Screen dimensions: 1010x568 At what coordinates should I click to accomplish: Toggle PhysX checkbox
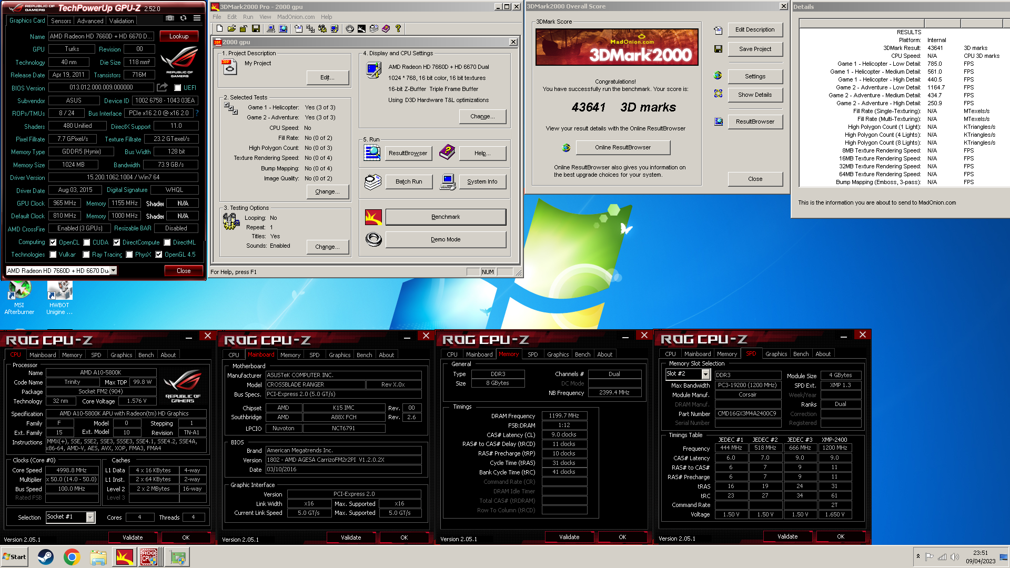pyautogui.click(x=129, y=255)
